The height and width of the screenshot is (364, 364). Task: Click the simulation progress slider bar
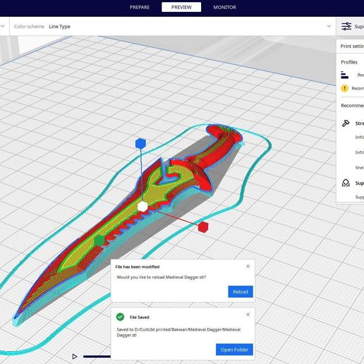(x=97, y=356)
